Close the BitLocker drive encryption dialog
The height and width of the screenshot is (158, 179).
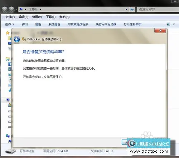pos(160,30)
